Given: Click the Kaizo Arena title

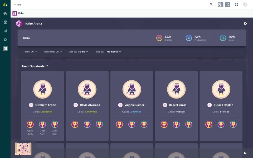Looking at the screenshot, I should 33,23.
